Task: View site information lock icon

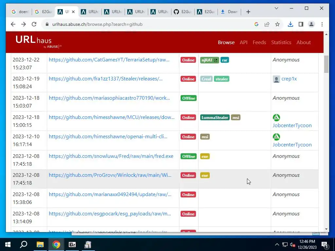Action: point(47,24)
